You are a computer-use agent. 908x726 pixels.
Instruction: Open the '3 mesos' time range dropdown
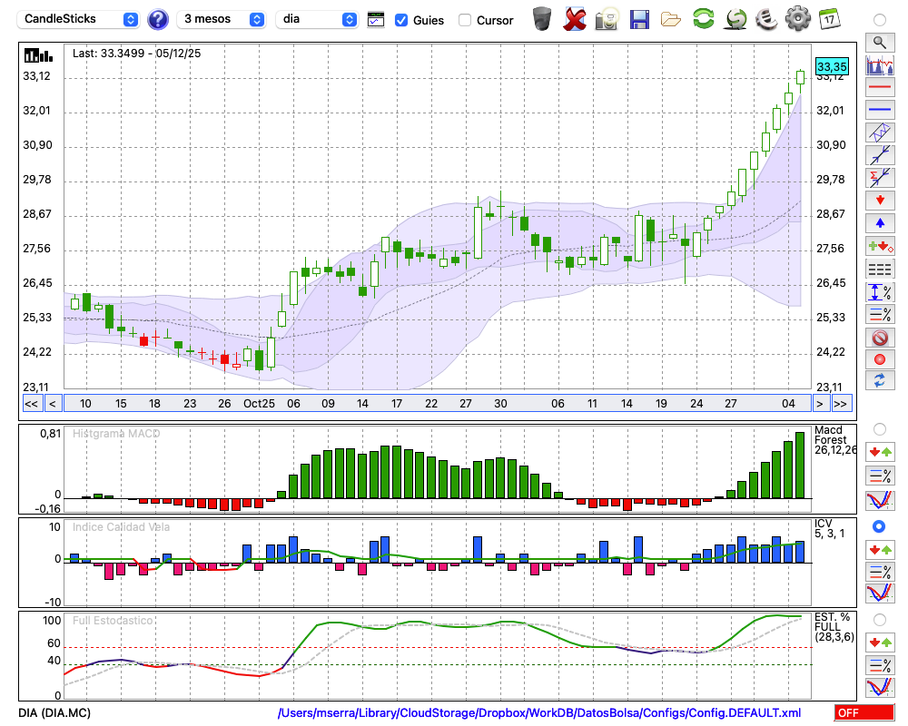click(x=222, y=19)
